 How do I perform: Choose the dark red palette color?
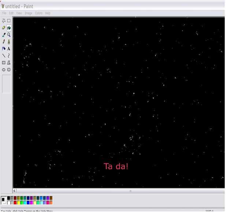point(15,198)
